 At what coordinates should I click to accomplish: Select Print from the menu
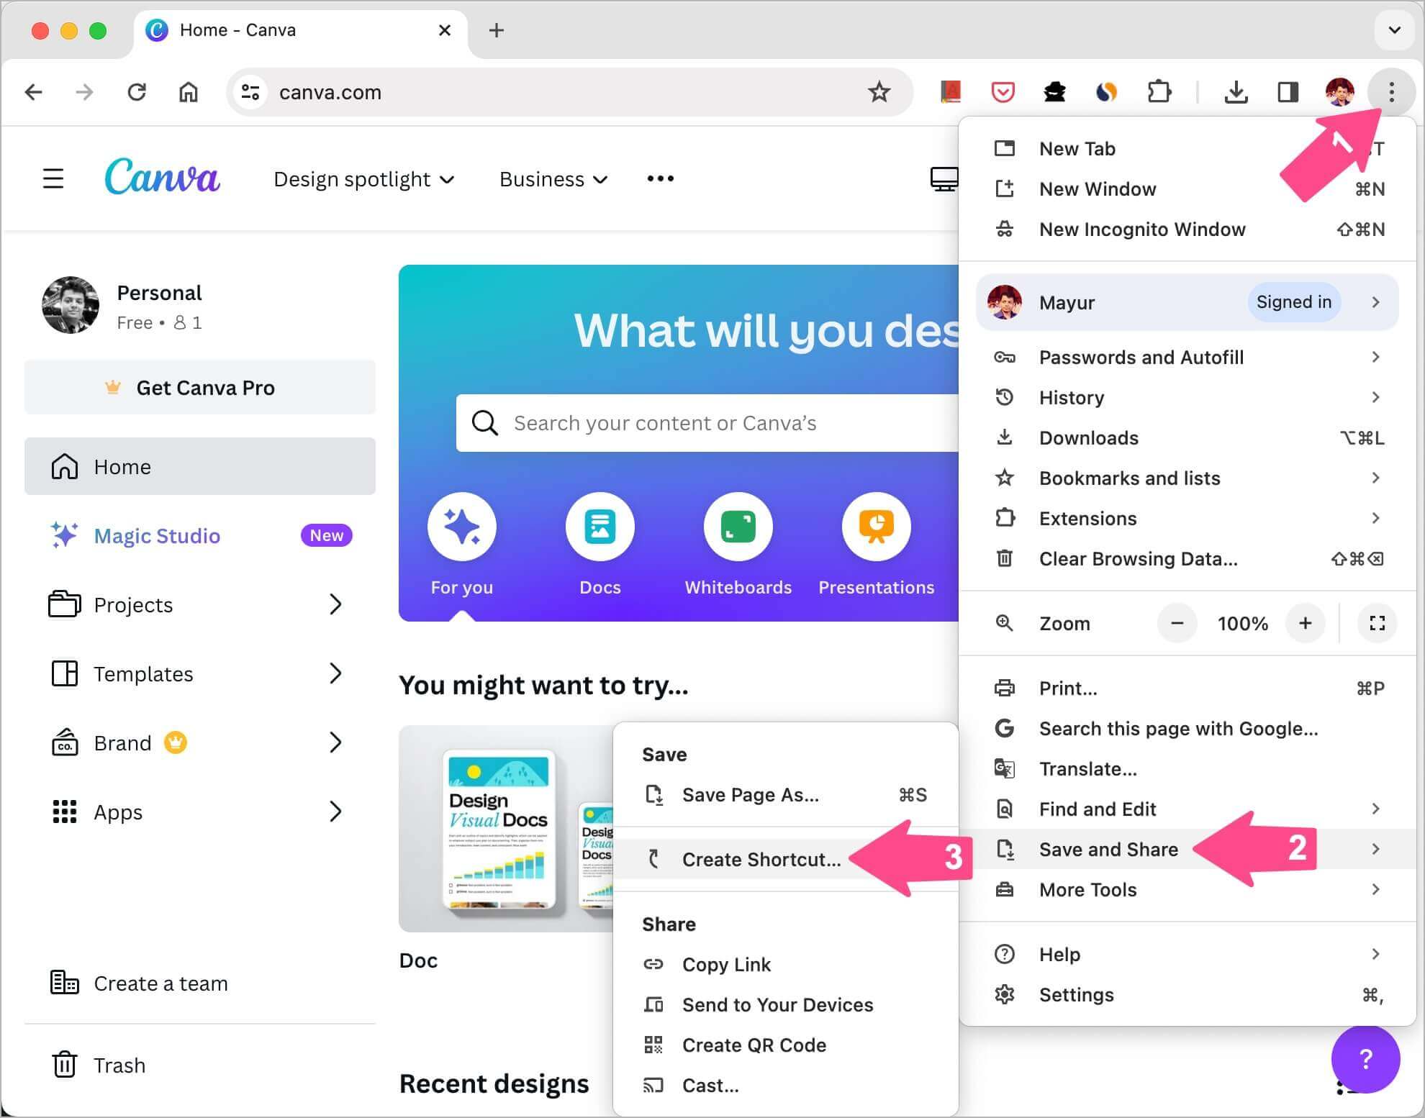click(x=1187, y=688)
